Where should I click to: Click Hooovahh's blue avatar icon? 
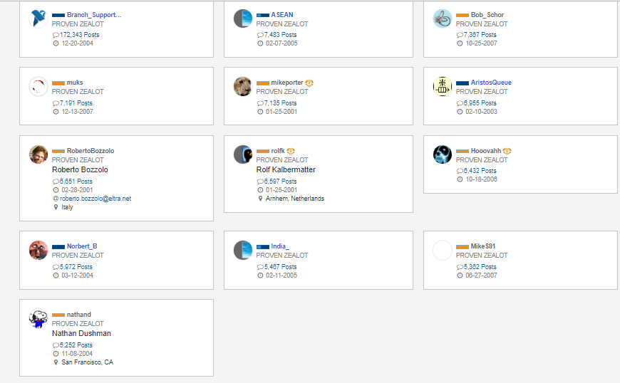[x=443, y=154]
